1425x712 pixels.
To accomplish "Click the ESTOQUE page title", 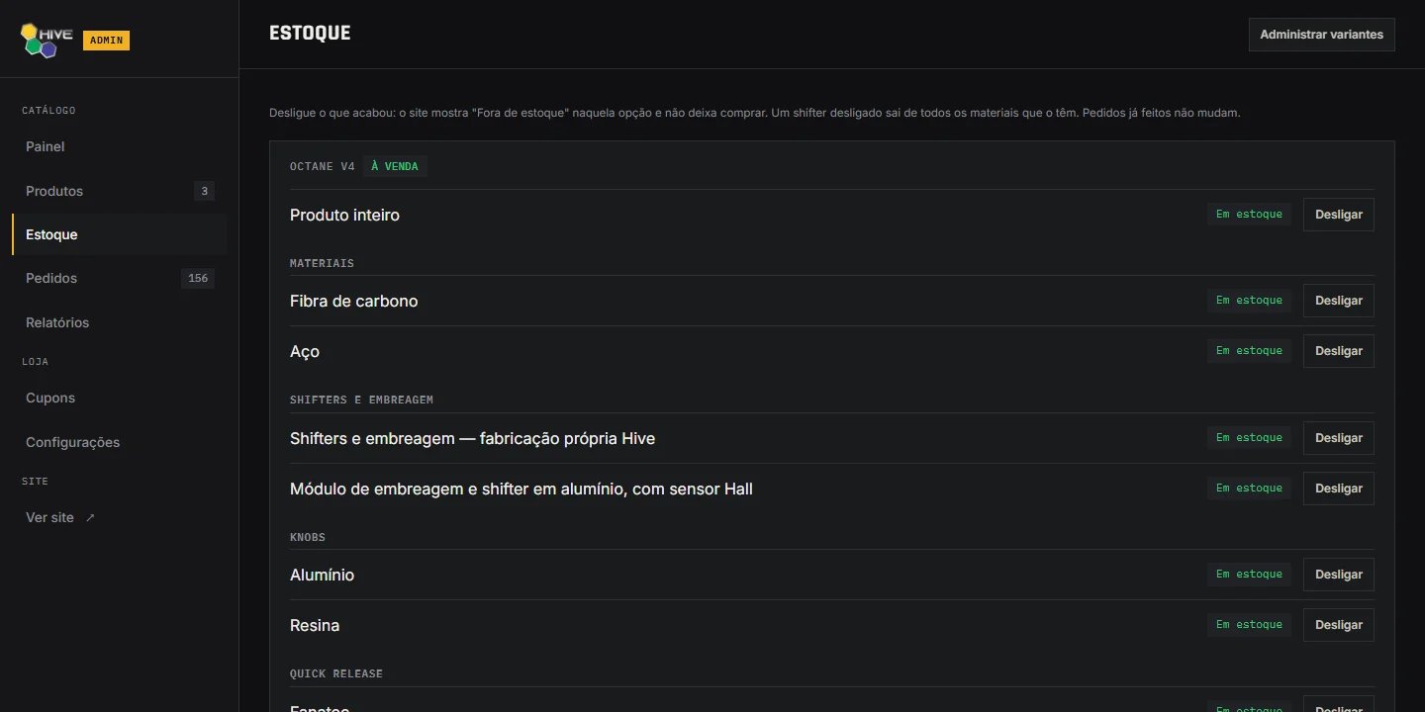I will (310, 34).
